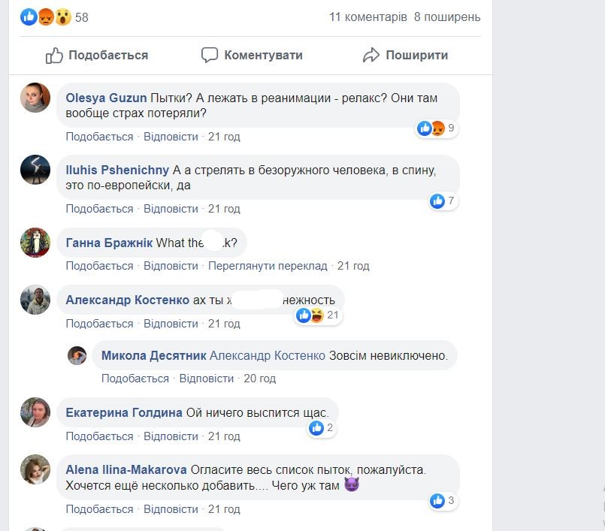
Task: Open the 11 коментарів comments link
Action: [368, 17]
